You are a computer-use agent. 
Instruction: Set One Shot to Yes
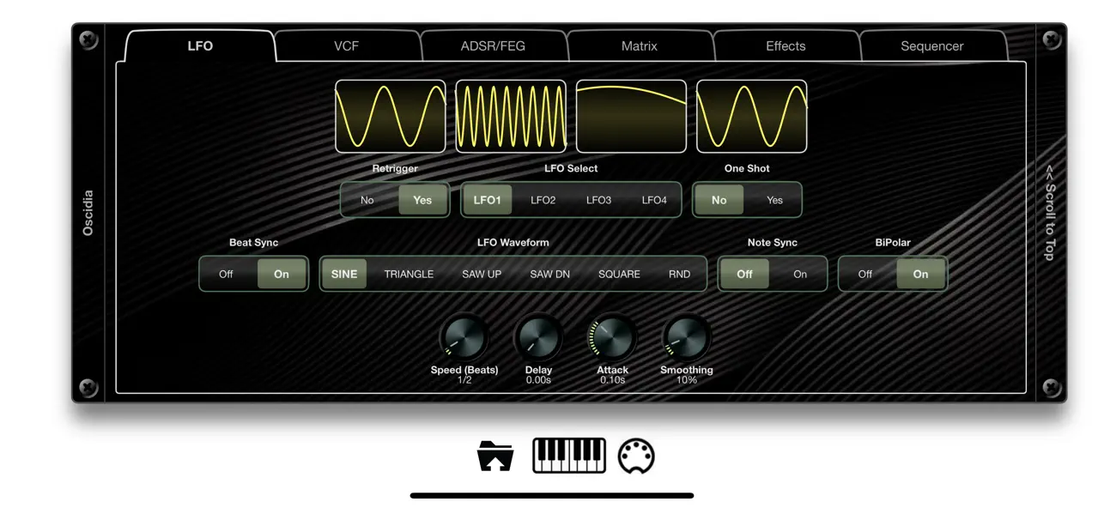(x=774, y=200)
